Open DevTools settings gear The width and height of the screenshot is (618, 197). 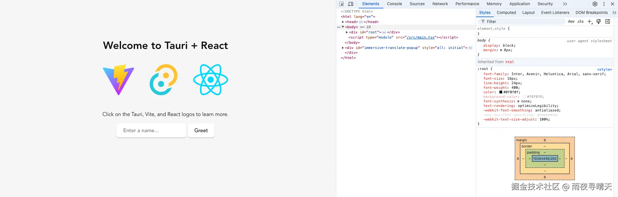pyautogui.click(x=595, y=4)
